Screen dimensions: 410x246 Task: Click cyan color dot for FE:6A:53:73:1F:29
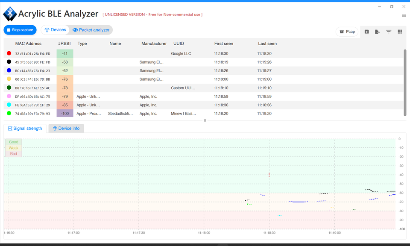coord(9,105)
